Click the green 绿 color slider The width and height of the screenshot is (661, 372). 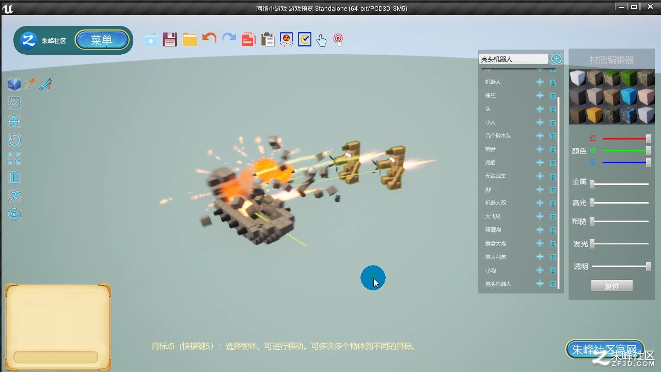[x=625, y=150]
